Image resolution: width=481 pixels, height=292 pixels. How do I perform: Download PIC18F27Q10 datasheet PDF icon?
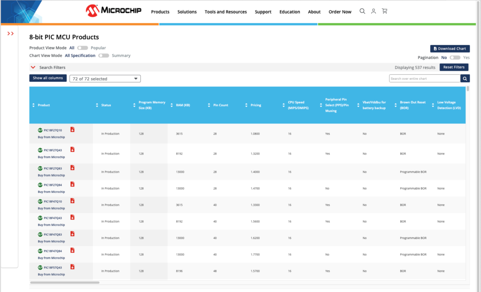[x=72, y=130]
